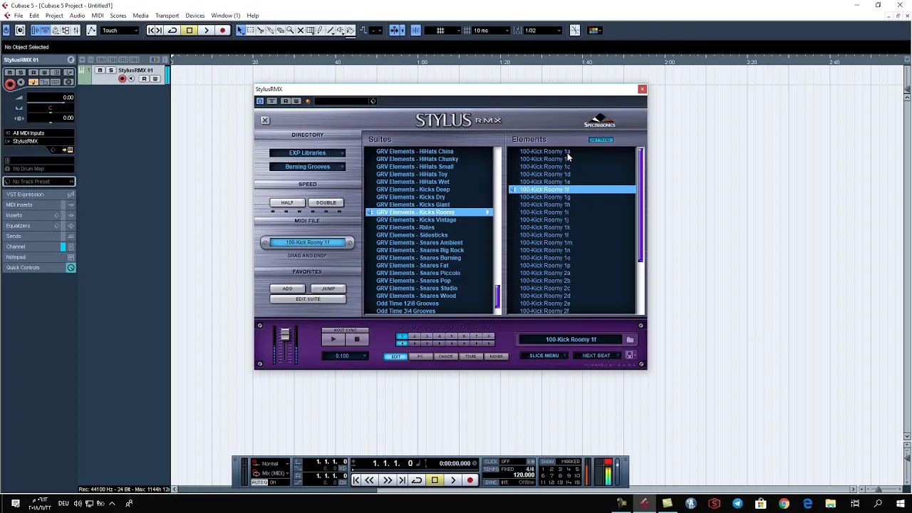Select the Mute X tool

click(x=300, y=31)
